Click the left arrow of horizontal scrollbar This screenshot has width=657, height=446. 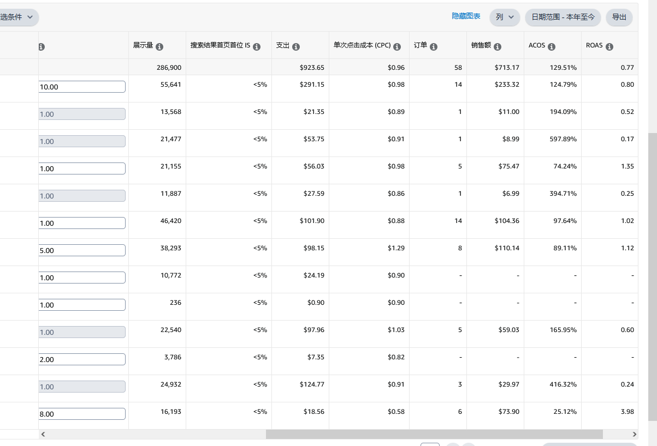click(43, 435)
